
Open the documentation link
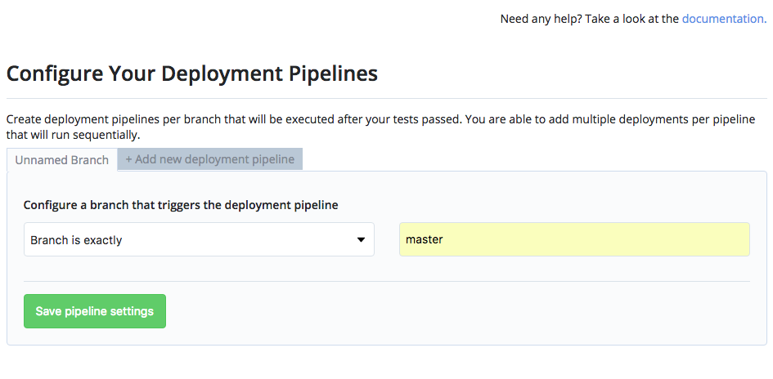coord(723,18)
